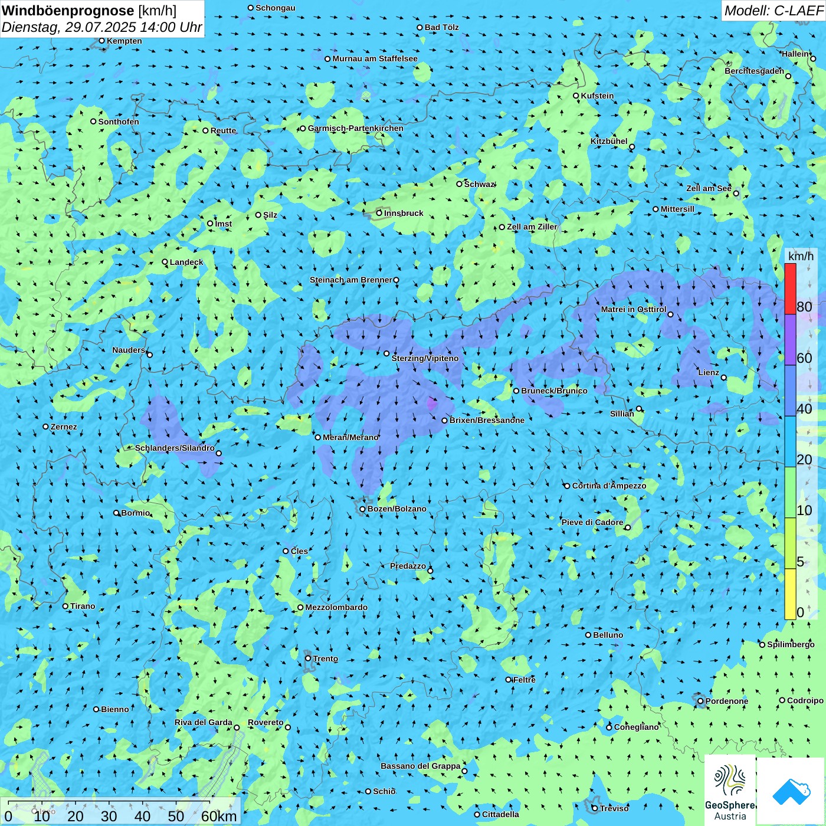The image size is (826, 826).
Task: Click the green 10–20 legend color
Action: [x=790, y=493]
